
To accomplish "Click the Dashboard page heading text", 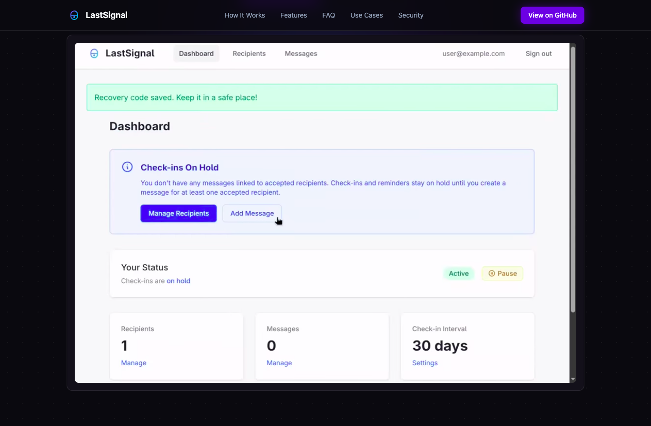I will pyautogui.click(x=139, y=126).
